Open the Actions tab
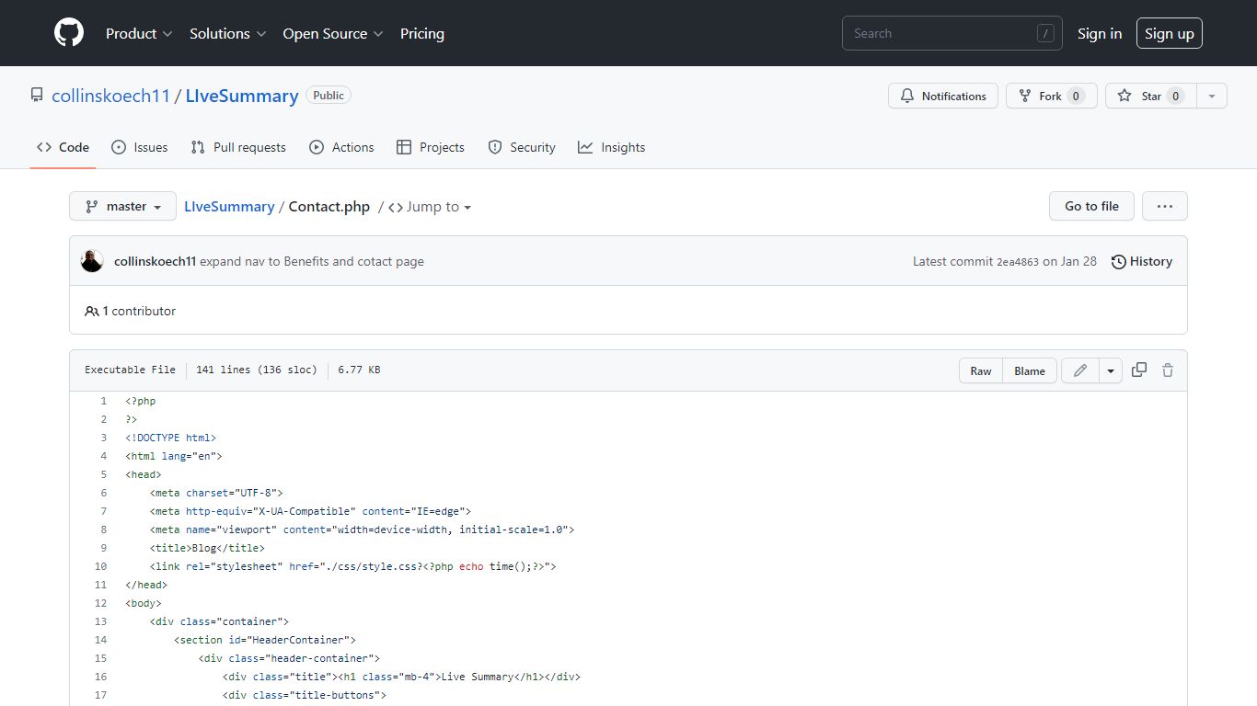Viewport: 1257px width, 706px height. 341,147
